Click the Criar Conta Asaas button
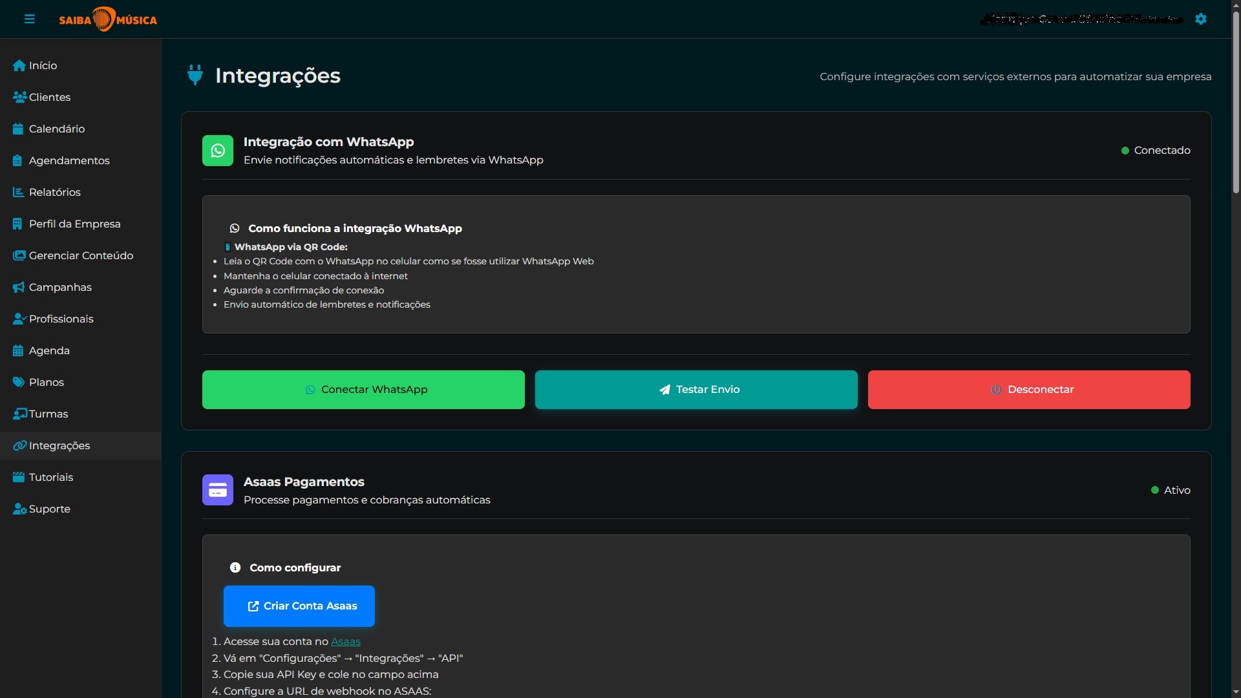The height and width of the screenshot is (698, 1241). (299, 606)
